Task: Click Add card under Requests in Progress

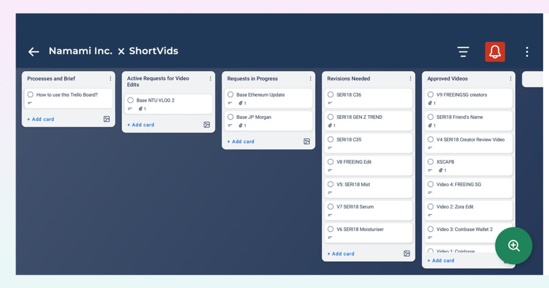Action: (x=241, y=141)
